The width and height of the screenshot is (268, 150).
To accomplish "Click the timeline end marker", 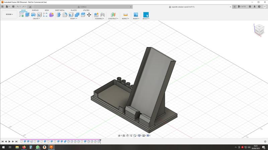I will (x=100, y=141).
